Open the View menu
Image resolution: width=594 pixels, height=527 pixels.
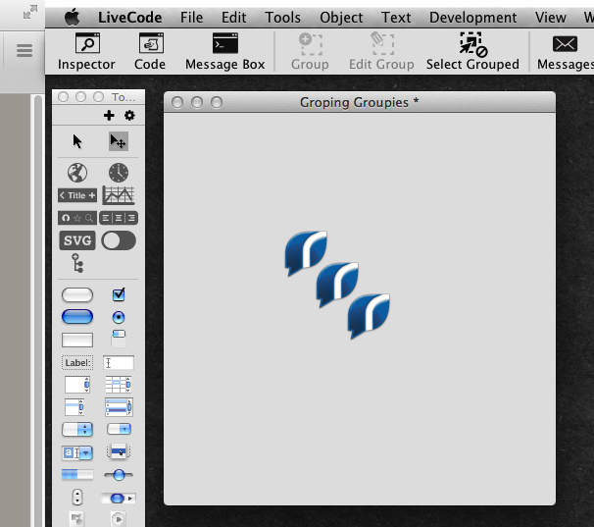tap(551, 18)
